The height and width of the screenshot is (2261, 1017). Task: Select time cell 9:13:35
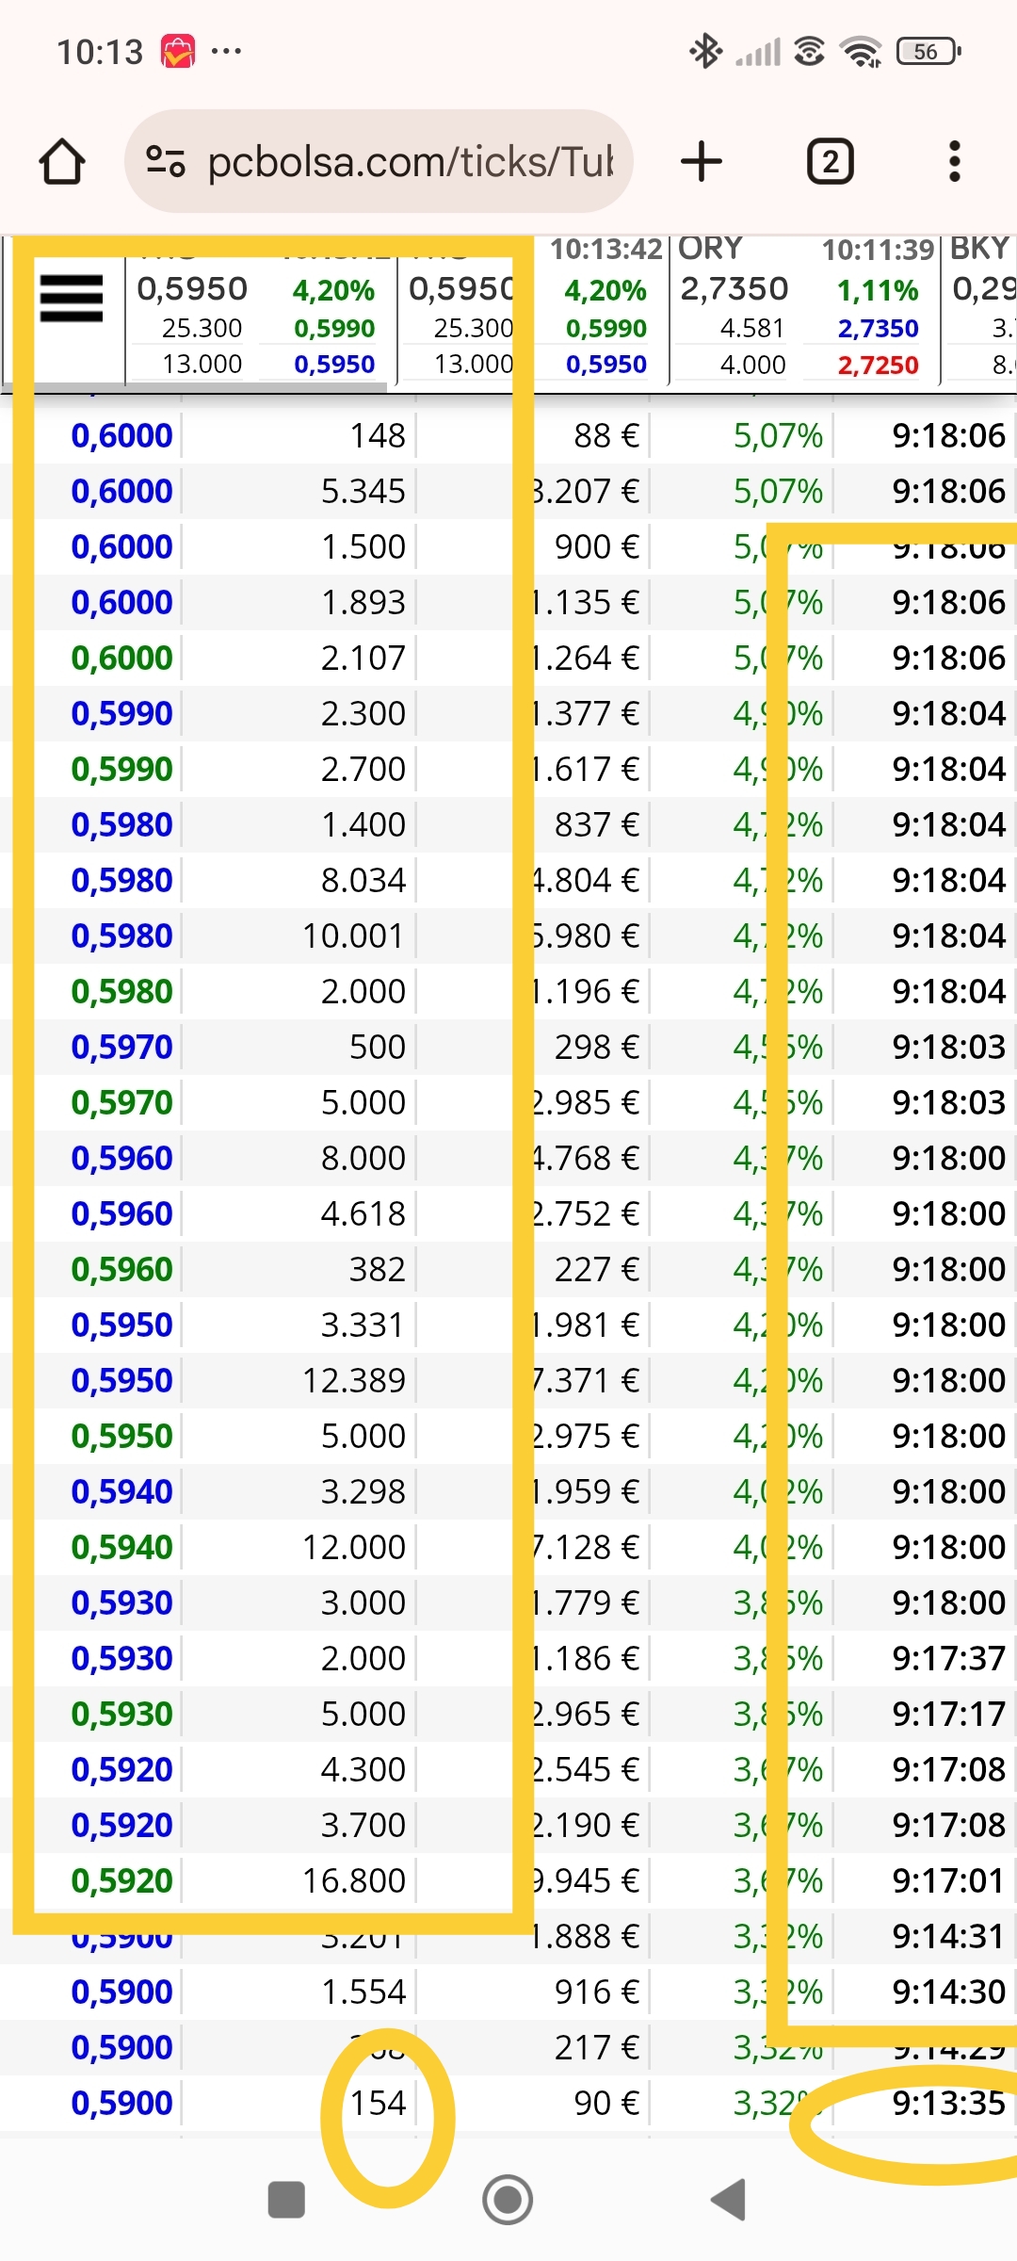tap(949, 2103)
